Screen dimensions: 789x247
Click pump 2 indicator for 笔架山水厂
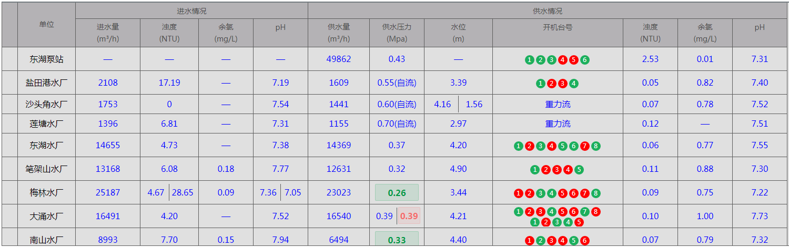546,170
